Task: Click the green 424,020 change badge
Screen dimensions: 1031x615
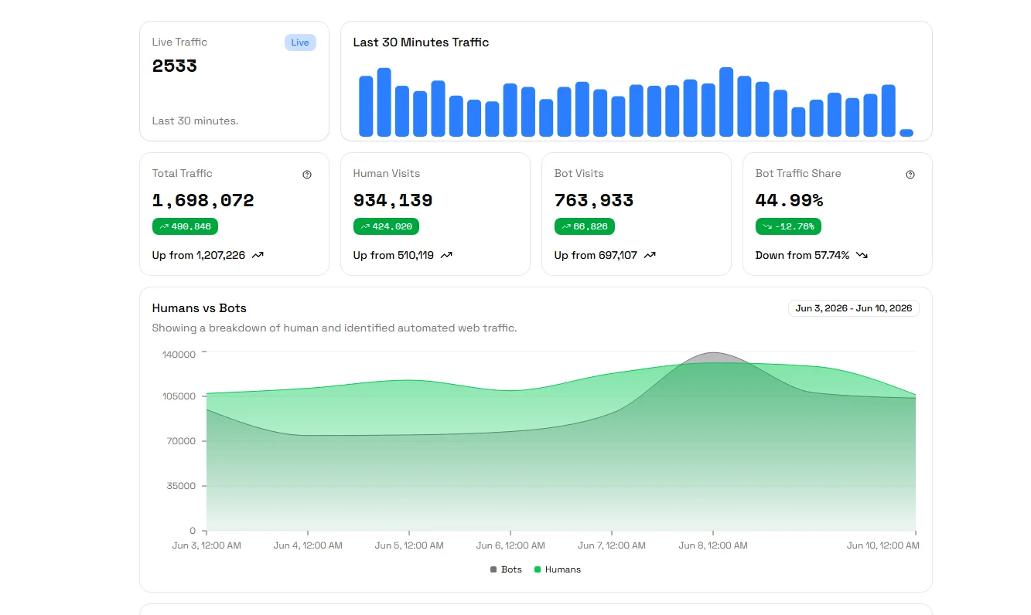Action: coord(386,226)
